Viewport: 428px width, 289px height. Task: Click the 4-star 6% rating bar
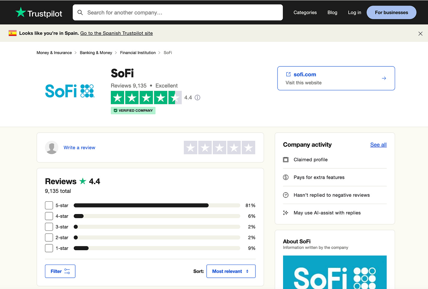point(157,216)
